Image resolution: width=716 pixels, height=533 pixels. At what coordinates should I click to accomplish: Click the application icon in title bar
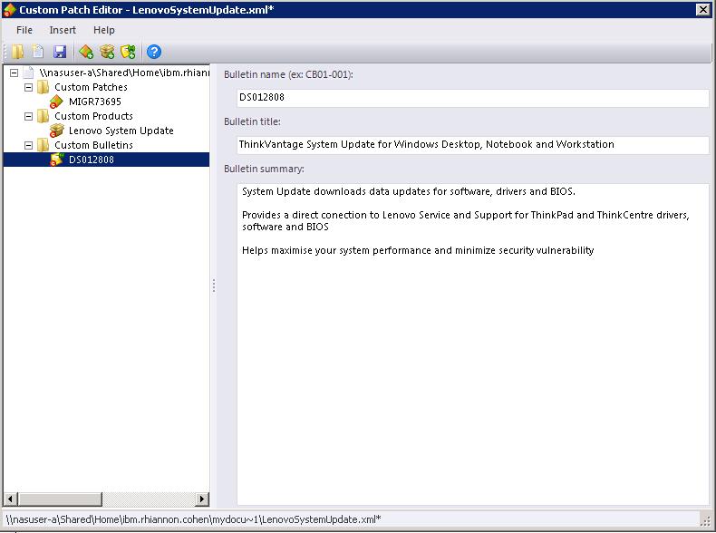click(9, 10)
